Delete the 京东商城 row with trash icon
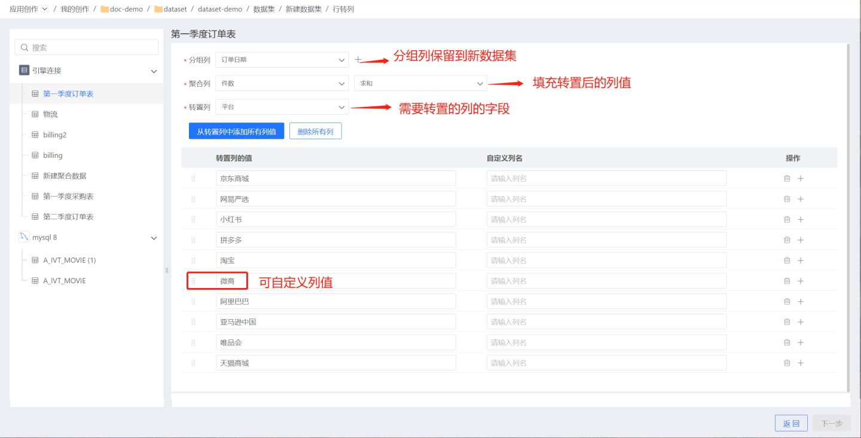Viewport: 861px width, 438px height. click(787, 178)
